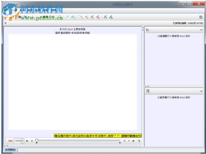
Task: Open the 視窗 menu
Action: pyautogui.click(x=45, y=10)
